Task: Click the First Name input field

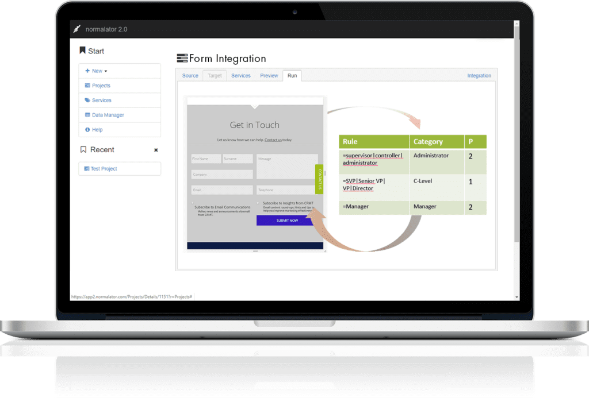Action: (x=206, y=159)
